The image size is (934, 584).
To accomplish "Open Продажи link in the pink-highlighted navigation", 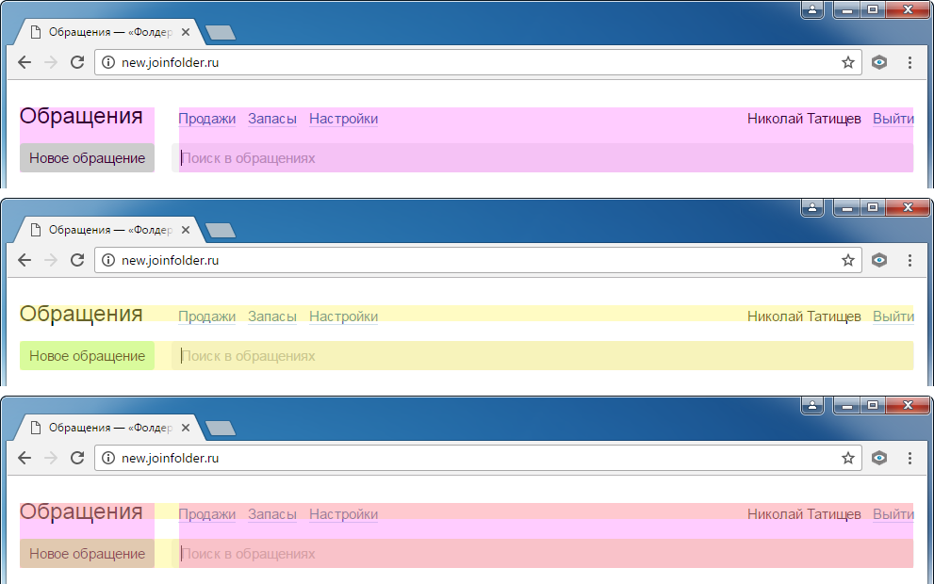I will pyautogui.click(x=206, y=119).
